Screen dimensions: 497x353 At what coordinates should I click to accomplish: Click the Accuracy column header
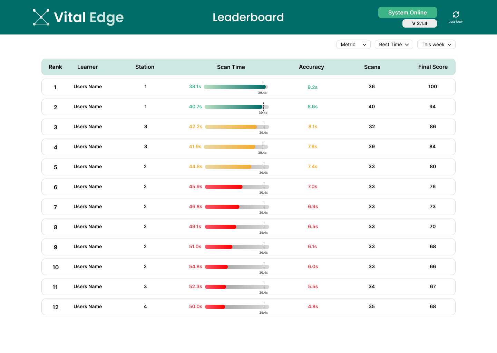311,67
